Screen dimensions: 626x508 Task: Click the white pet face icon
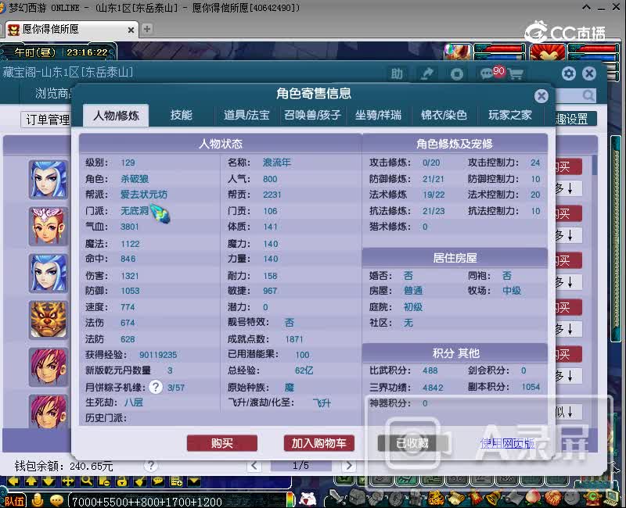point(308,499)
